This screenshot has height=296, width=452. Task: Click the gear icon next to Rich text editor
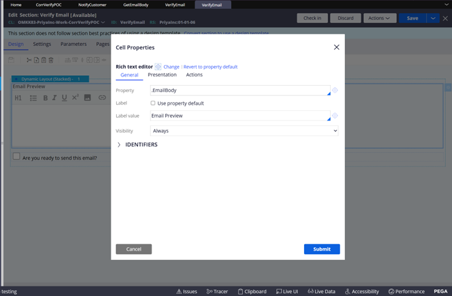pos(158,67)
